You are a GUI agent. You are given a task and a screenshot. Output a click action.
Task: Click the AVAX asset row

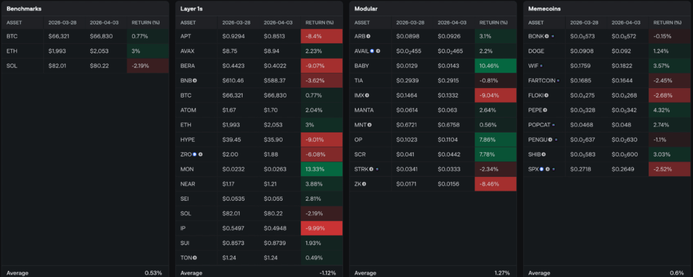point(259,51)
